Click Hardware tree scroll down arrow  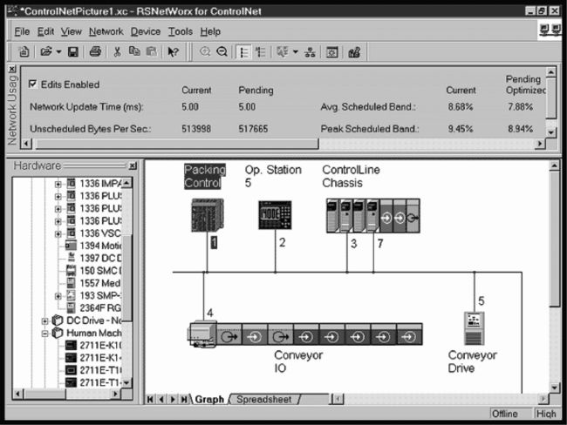pos(126,382)
